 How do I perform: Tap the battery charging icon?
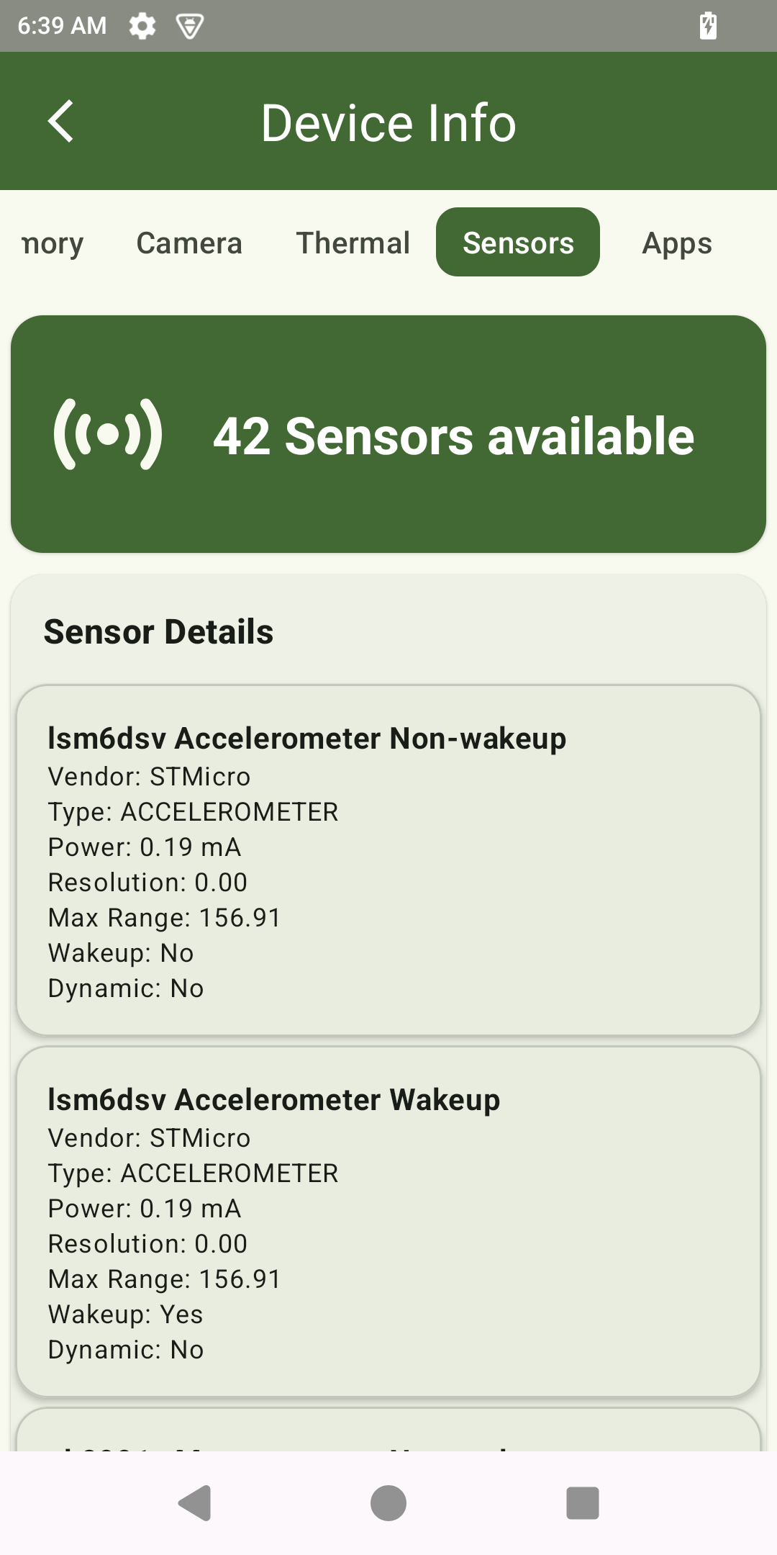point(708,26)
